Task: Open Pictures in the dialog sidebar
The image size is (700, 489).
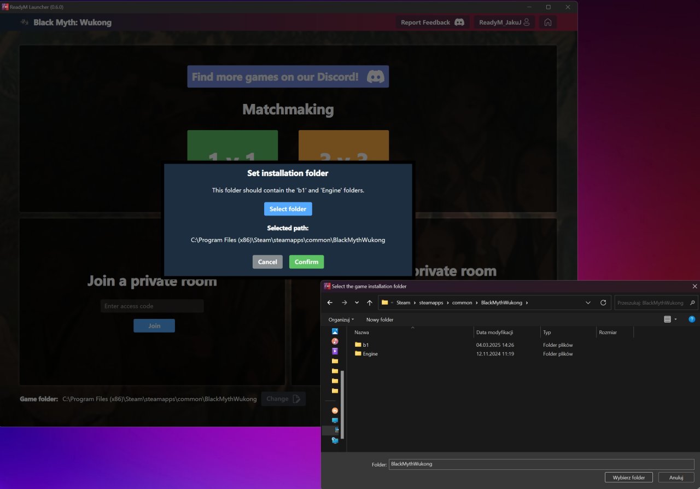Action: point(335,331)
